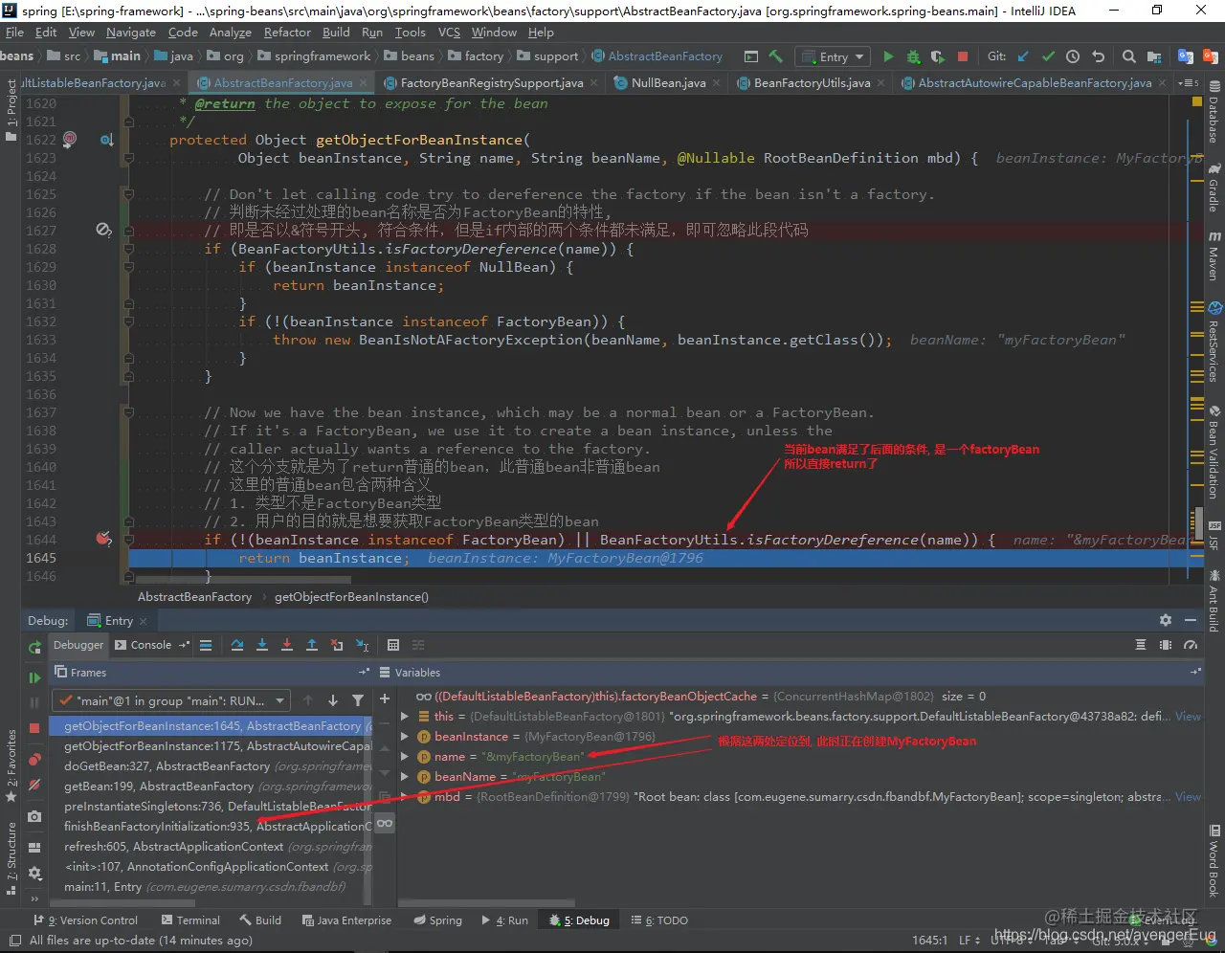Click View link on the mbd row
This screenshot has height=953, width=1225.
click(1188, 797)
